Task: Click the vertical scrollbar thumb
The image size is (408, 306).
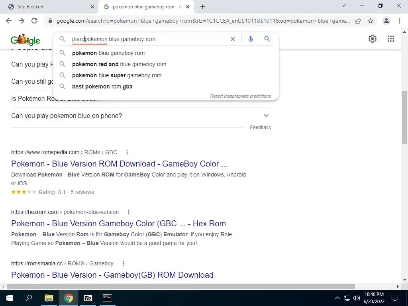Action: click(404, 118)
